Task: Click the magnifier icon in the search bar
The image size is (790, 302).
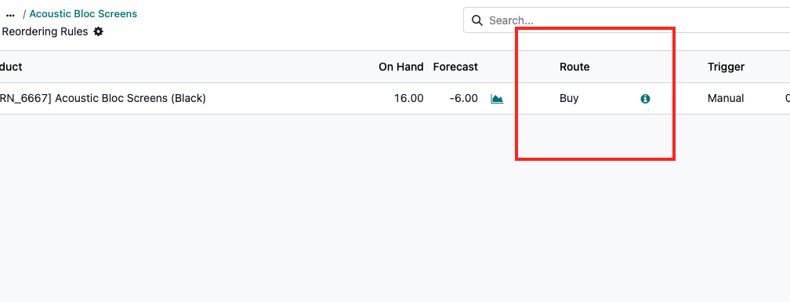Action: coord(477,20)
